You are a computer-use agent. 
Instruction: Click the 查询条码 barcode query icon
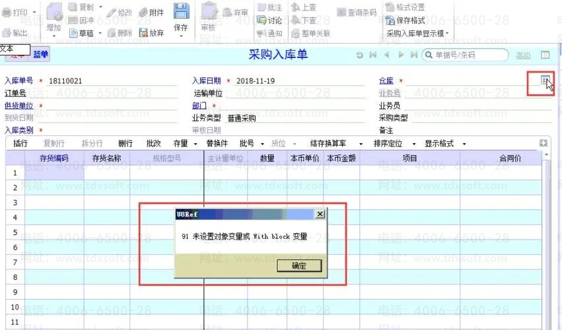click(341, 13)
